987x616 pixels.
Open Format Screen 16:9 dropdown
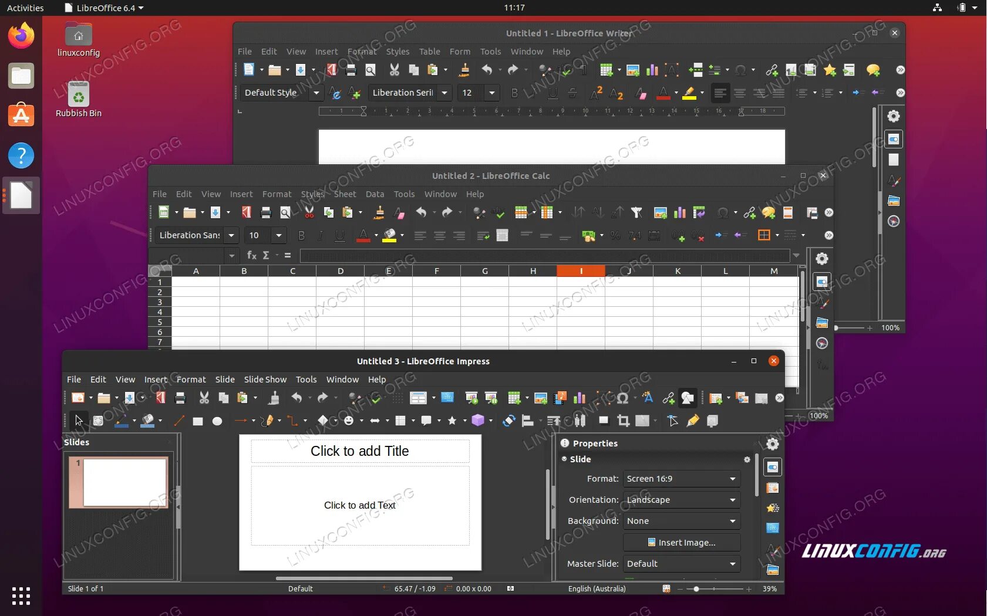(x=681, y=479)
